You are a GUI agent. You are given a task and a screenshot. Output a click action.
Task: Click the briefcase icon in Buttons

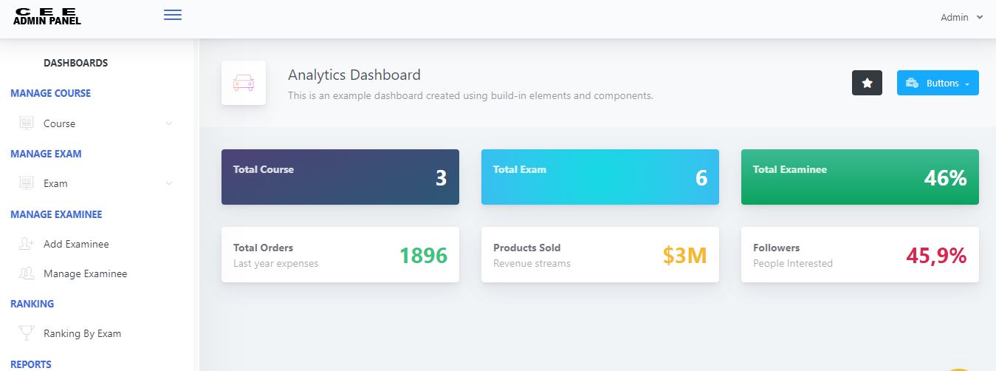[x=913, y=84]
